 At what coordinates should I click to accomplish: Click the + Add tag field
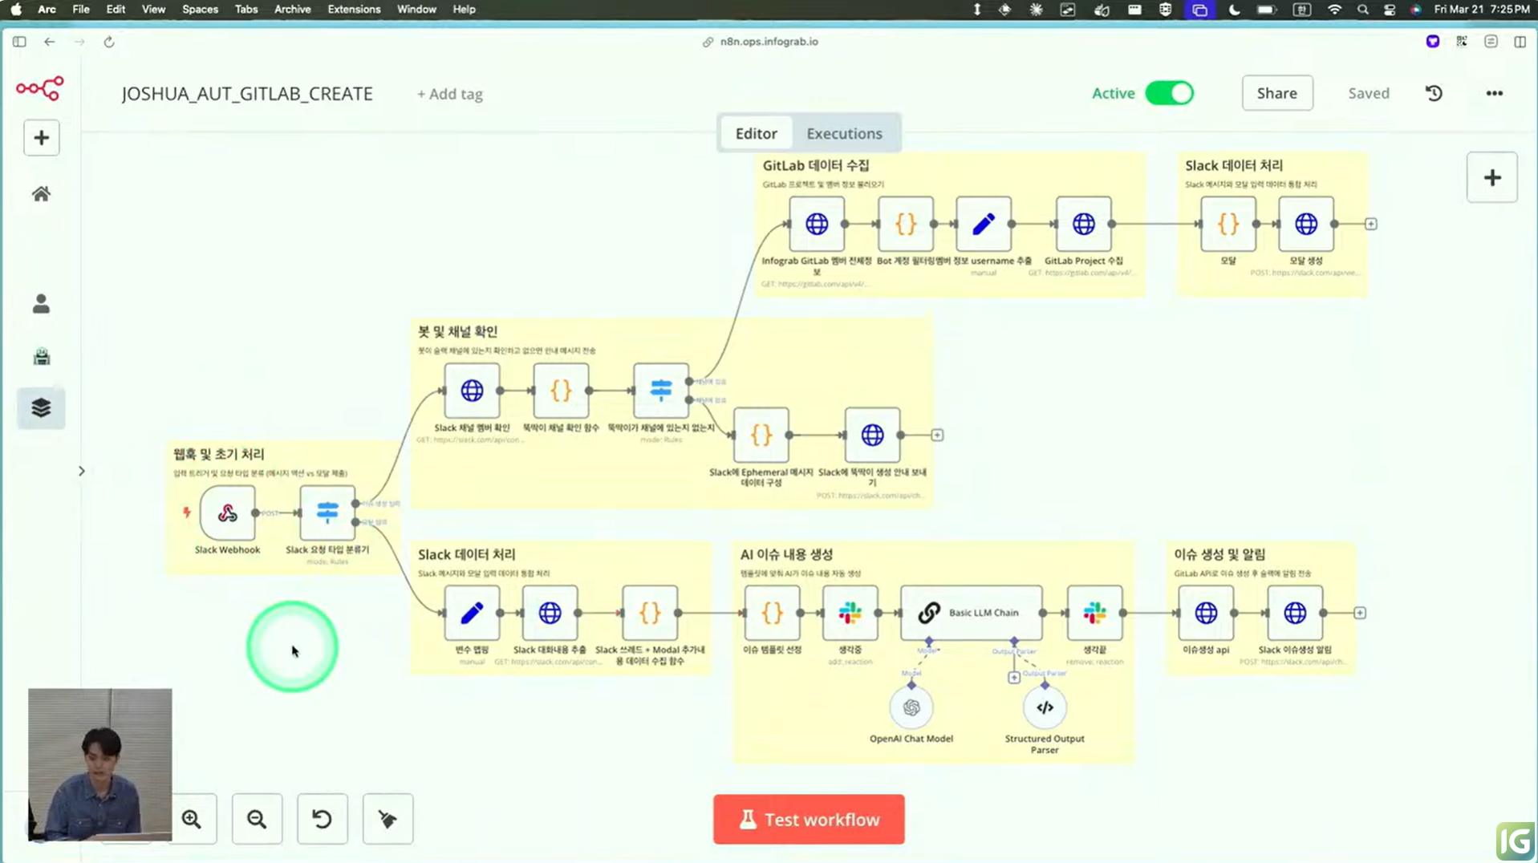pyautogui.click(x=449, y=94)
